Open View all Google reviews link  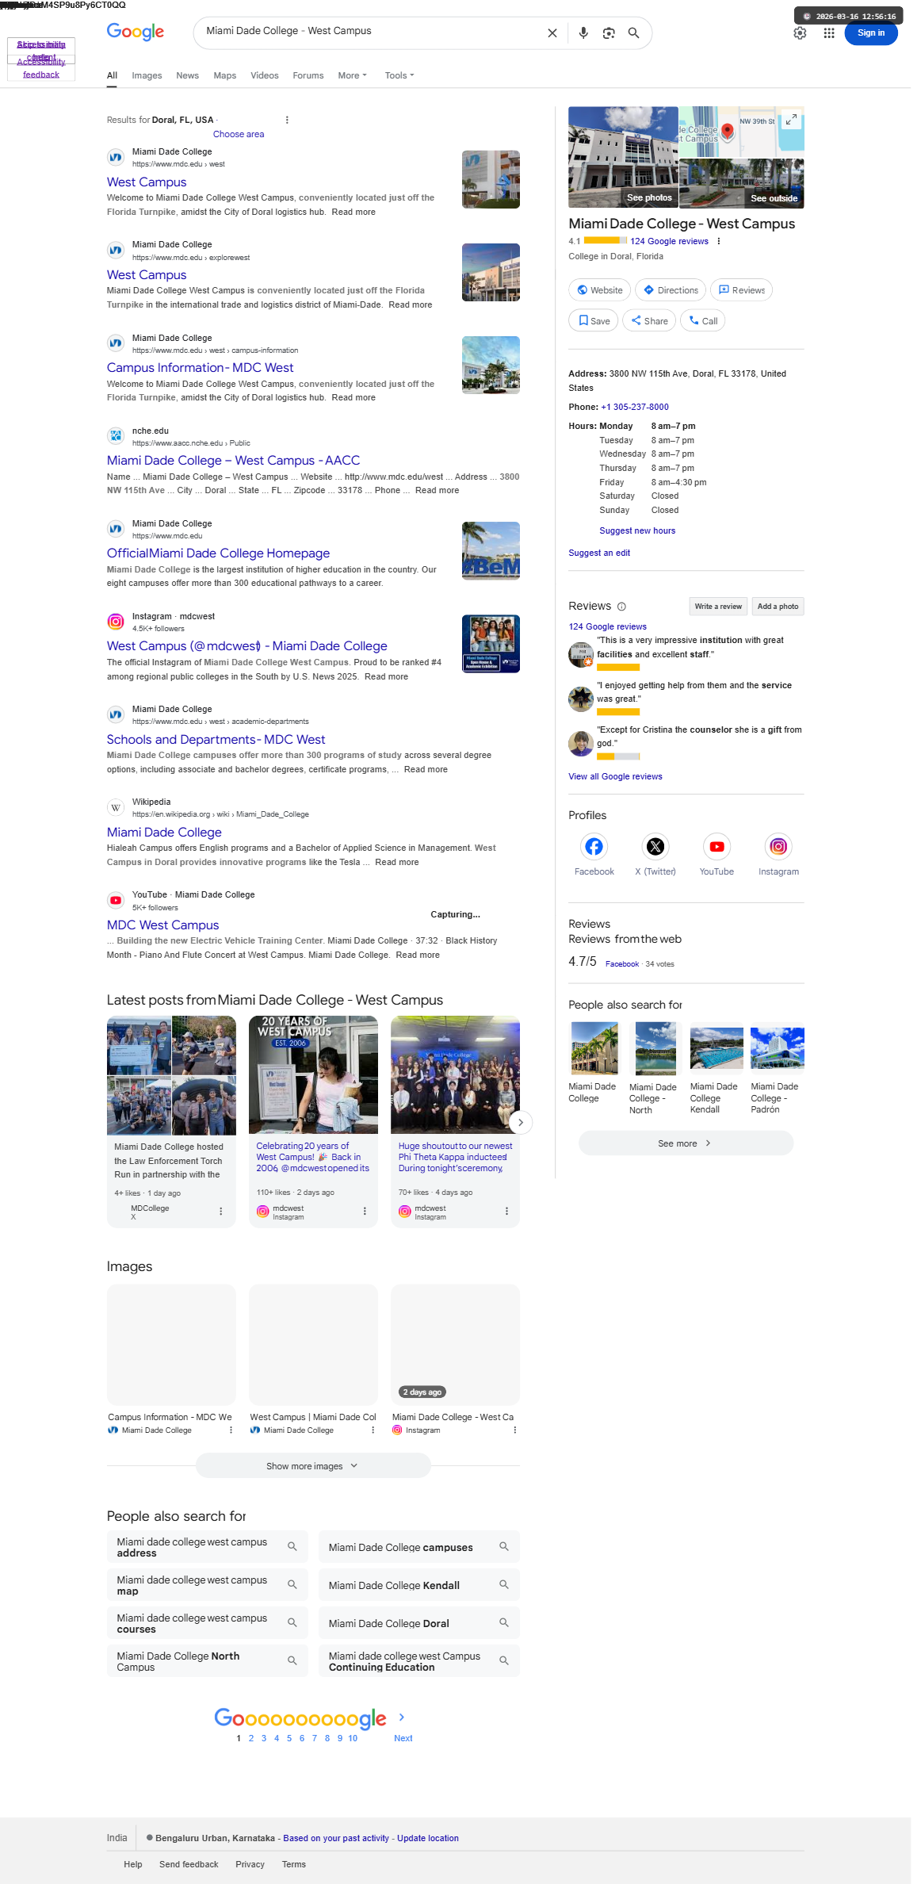coord(615,777)
